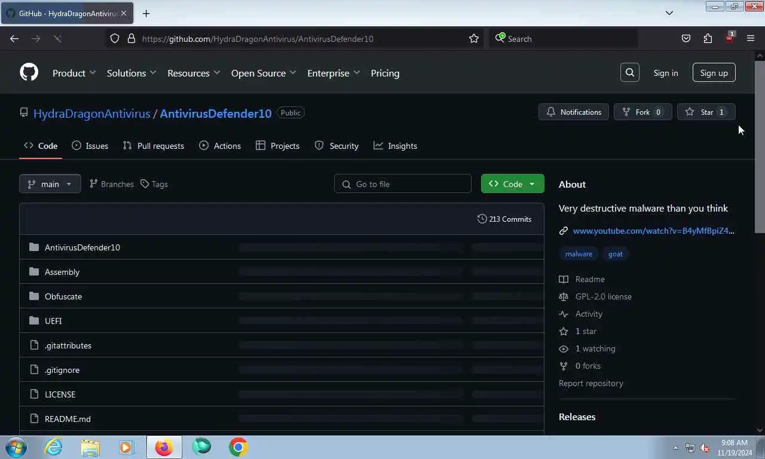The height and width of the screenshot is (459, 765).
Task: Focus the Go to file field
Action: (403, 183)
